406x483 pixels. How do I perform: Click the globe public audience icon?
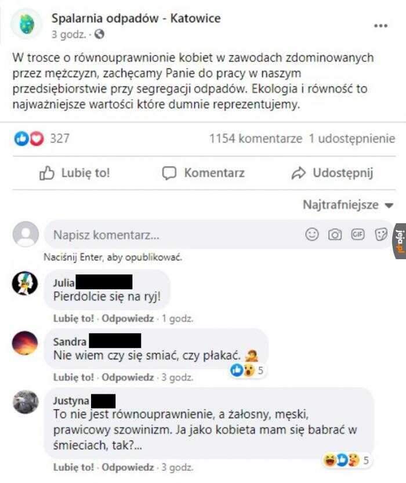[99, 34]
